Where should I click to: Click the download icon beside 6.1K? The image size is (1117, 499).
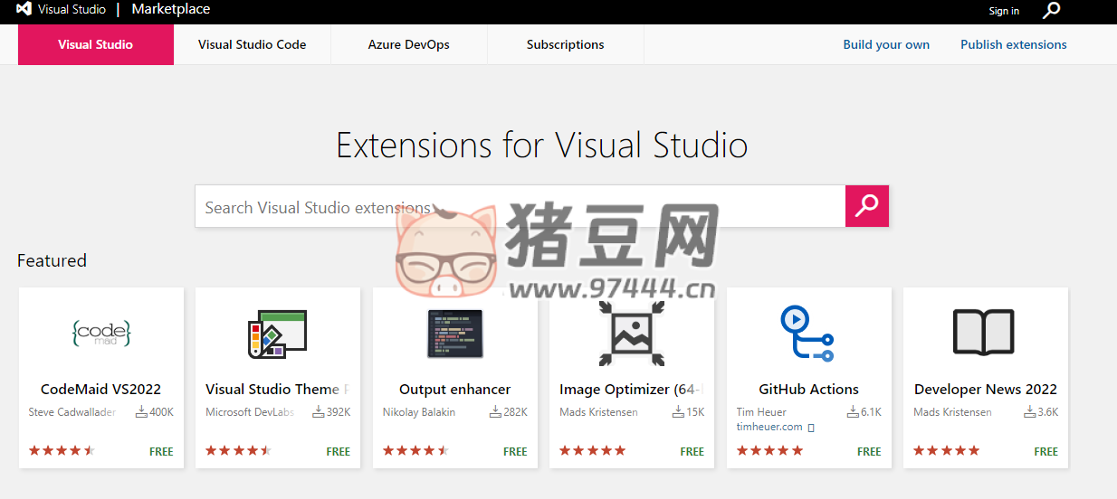click(x=853, y=412)
